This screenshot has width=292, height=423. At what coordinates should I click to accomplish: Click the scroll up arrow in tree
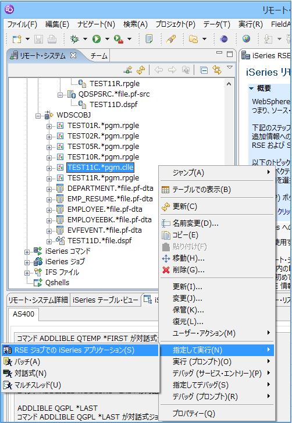tap(229, 84)
